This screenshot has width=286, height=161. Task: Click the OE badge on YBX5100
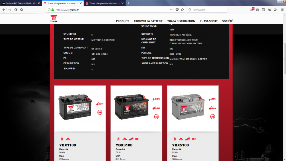point(212,116)
